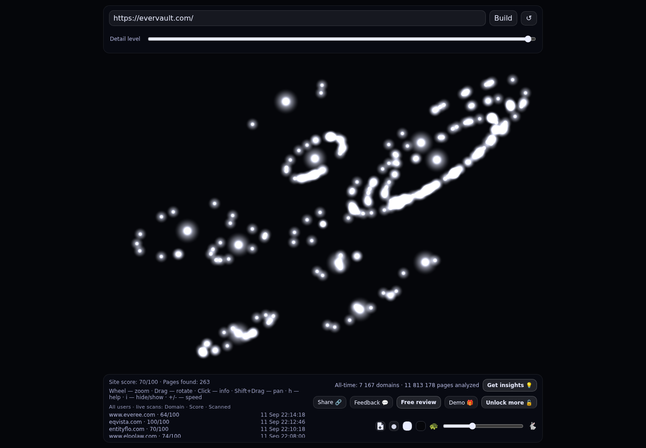The image size is (646, 448).
Task: Launch the Demo button
Action: click(x=461, y=402)
